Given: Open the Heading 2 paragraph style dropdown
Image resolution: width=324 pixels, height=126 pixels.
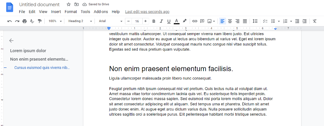Looking at the screenshot, I should coord(80,21).
